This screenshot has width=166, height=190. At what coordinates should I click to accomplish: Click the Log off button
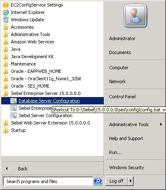116,181
